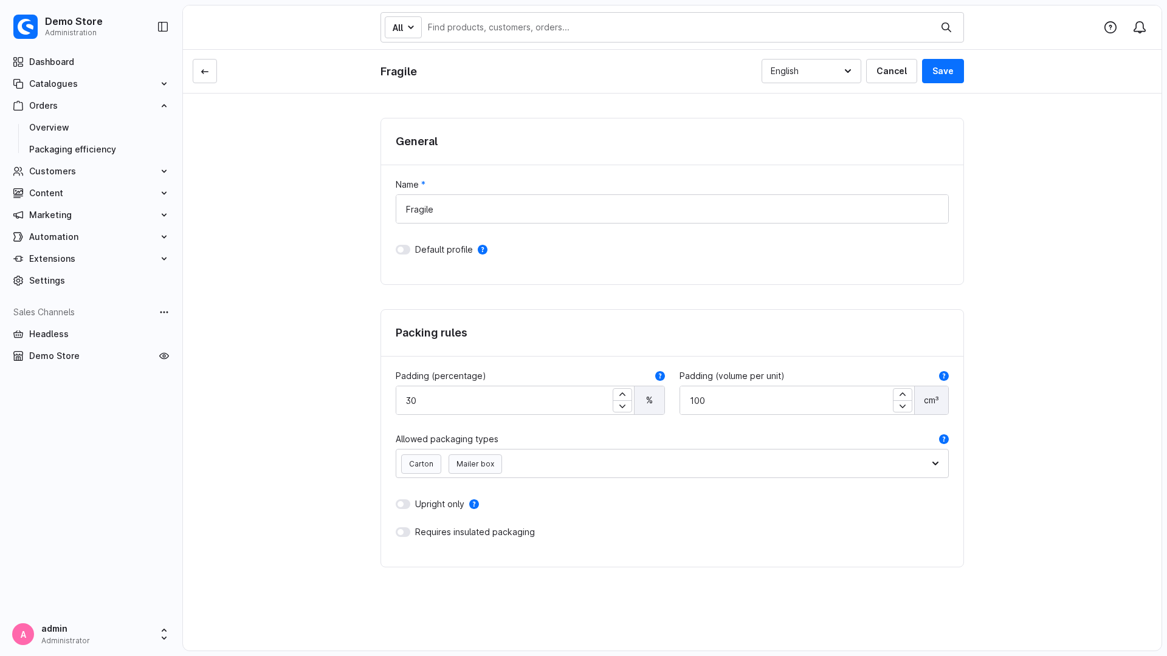Click the Shopware logo icon

point(26,27)
